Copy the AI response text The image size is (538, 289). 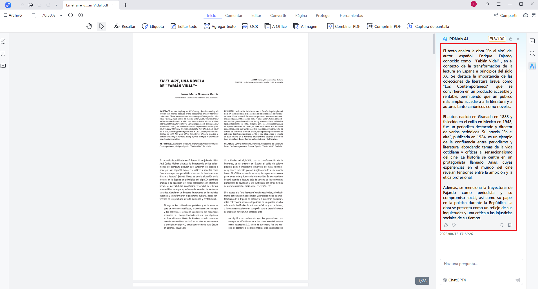(510, 225)
